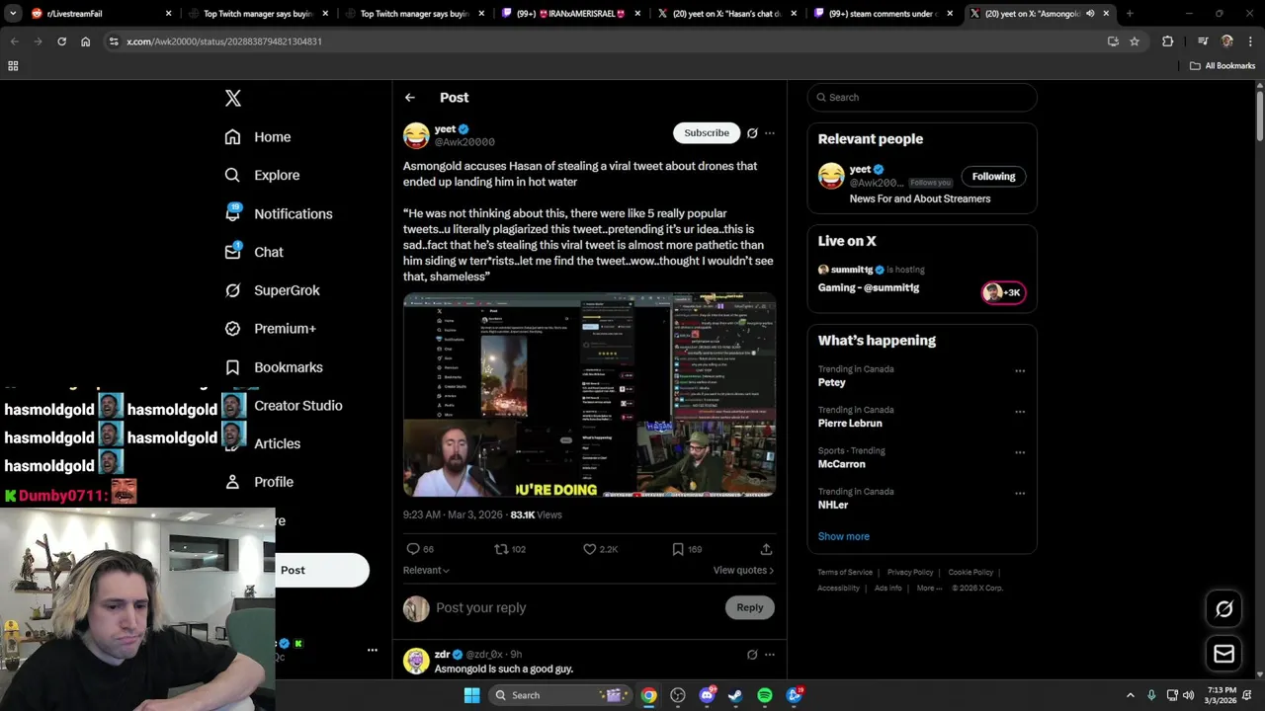1265x711 pixels.
Task: Switch to steam comments tab
Action: point(885,14)
